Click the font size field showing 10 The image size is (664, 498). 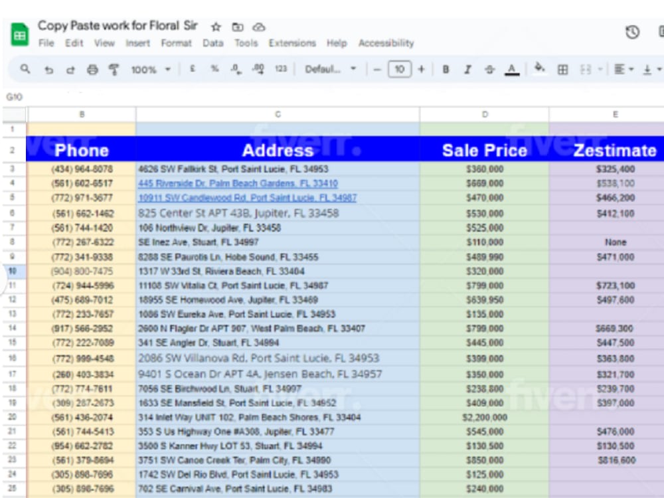pyautogui.click(x=399, y=70)
